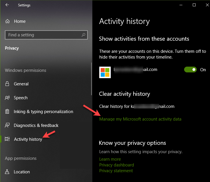Toggle off the account activities switch

(190, 70)
